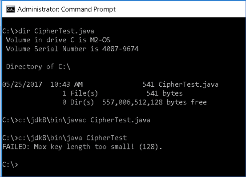Click the M2-OS volume label text

point(101,40)
